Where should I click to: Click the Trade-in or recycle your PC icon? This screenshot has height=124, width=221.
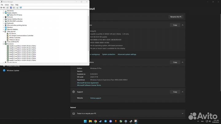(x=74, y=114)
